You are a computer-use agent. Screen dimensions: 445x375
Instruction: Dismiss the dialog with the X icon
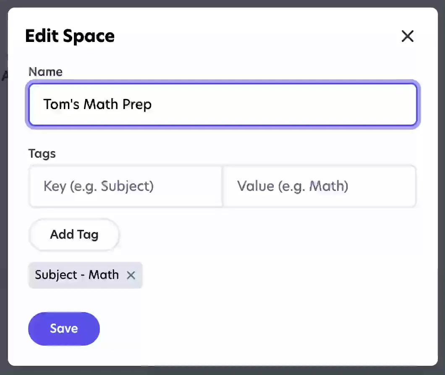point(407,36)
